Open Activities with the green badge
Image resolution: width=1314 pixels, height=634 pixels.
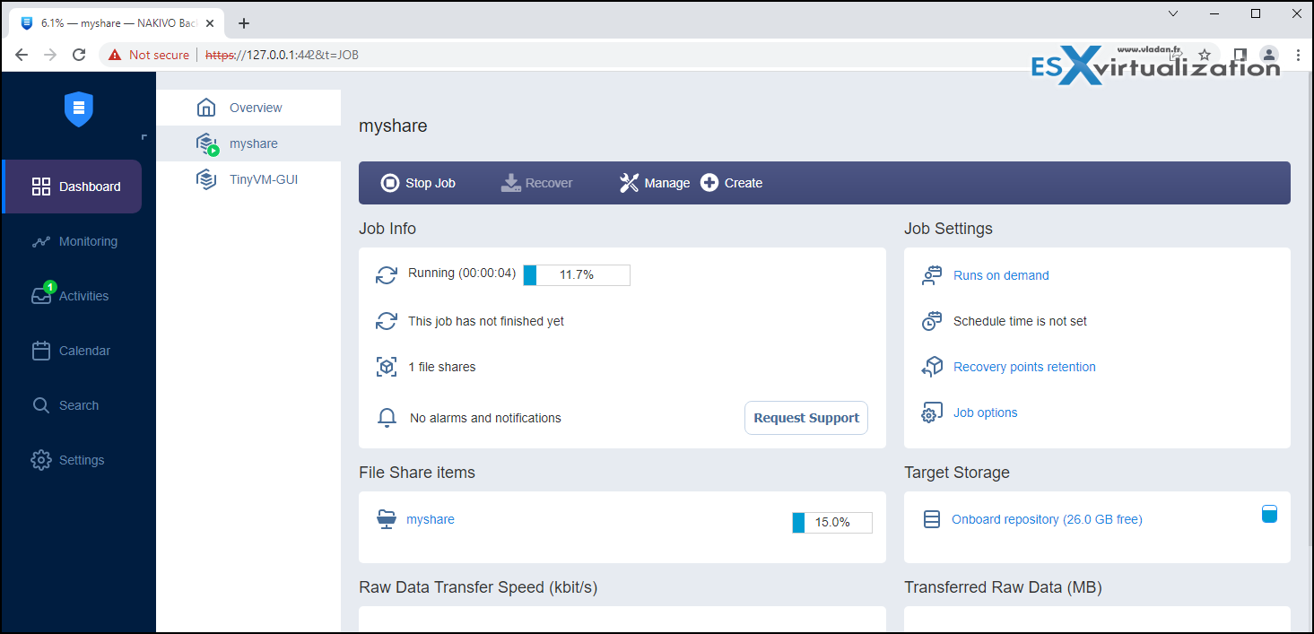[x=70, y=296]
